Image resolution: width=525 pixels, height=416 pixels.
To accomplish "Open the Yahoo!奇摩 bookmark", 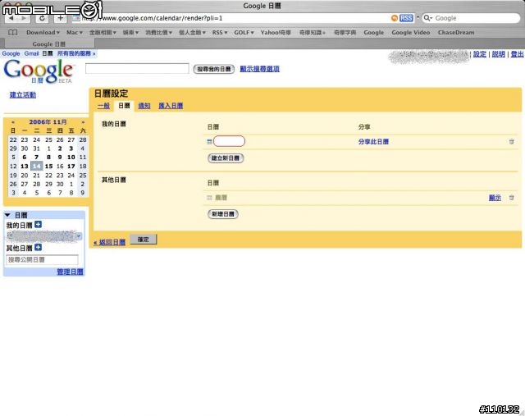I will [x=276, y=33].
